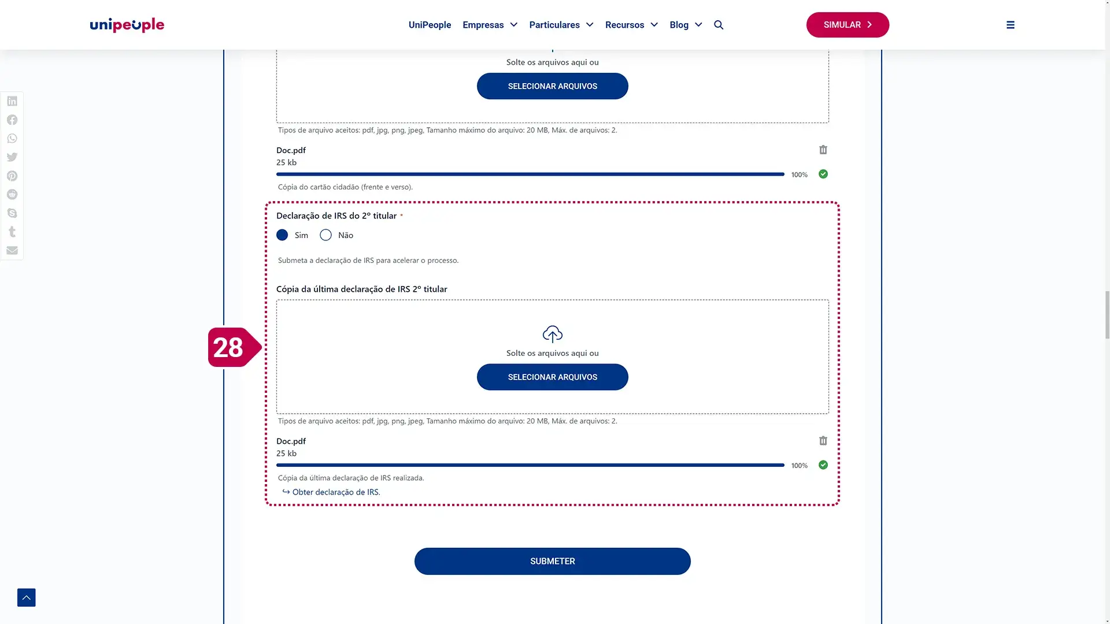Image resolution: width=1110 pixels, height=624 pixels.
Task: Share via email envelope icon
Action: point(12,250)
